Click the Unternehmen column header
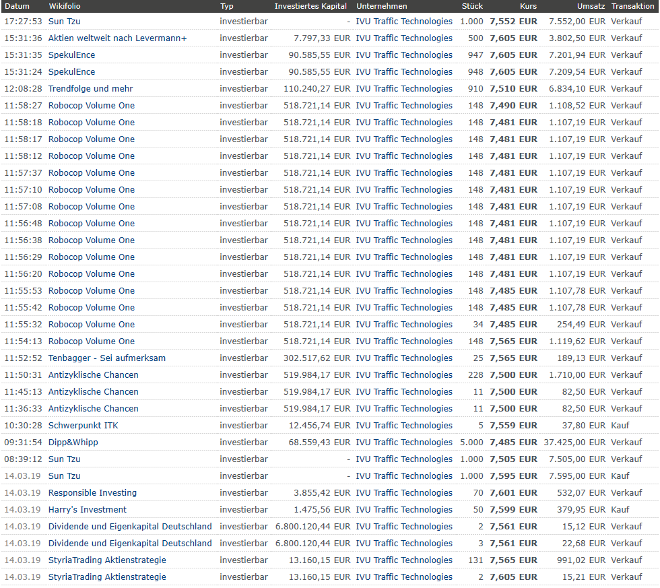 click(x=381, y=6)
